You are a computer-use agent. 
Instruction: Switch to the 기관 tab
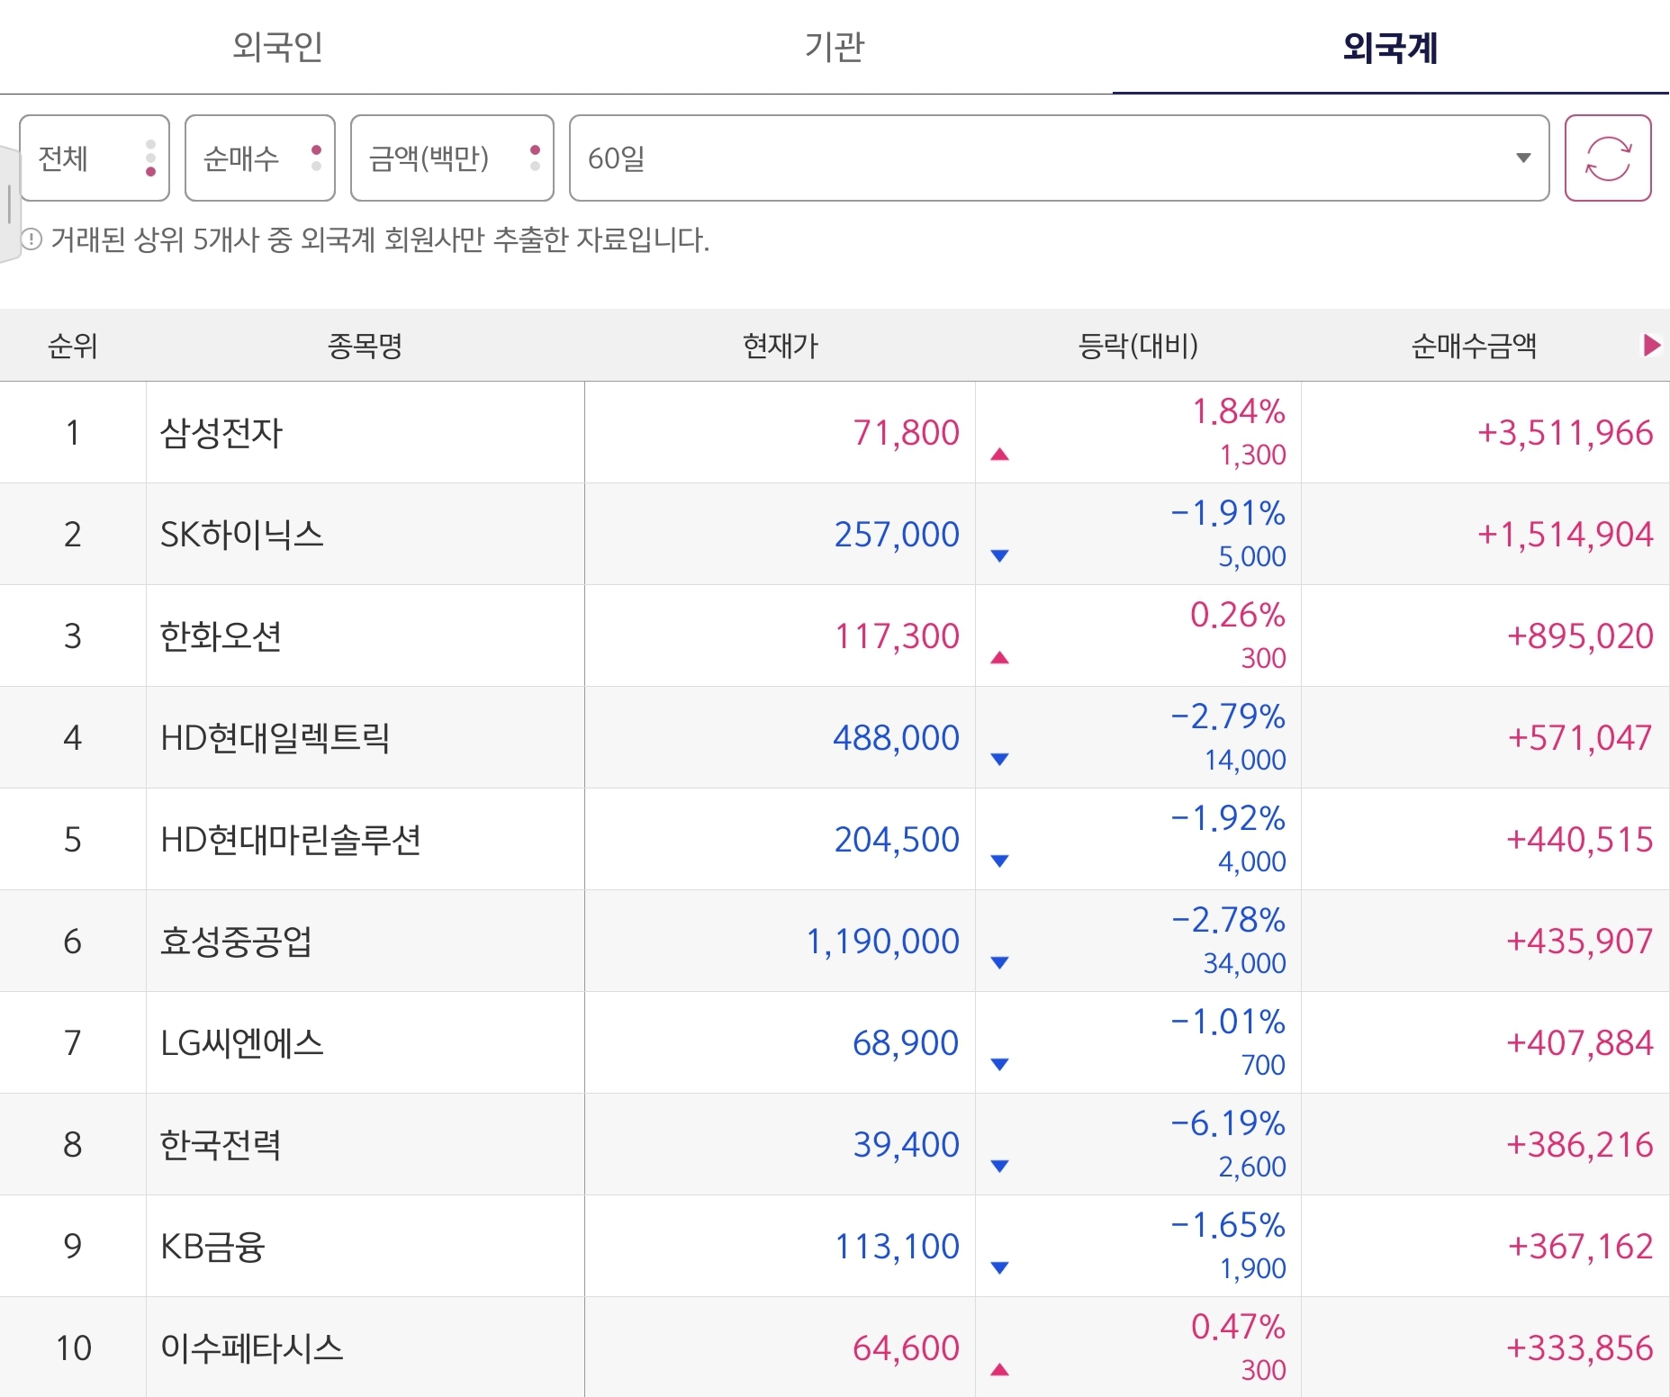834,47
